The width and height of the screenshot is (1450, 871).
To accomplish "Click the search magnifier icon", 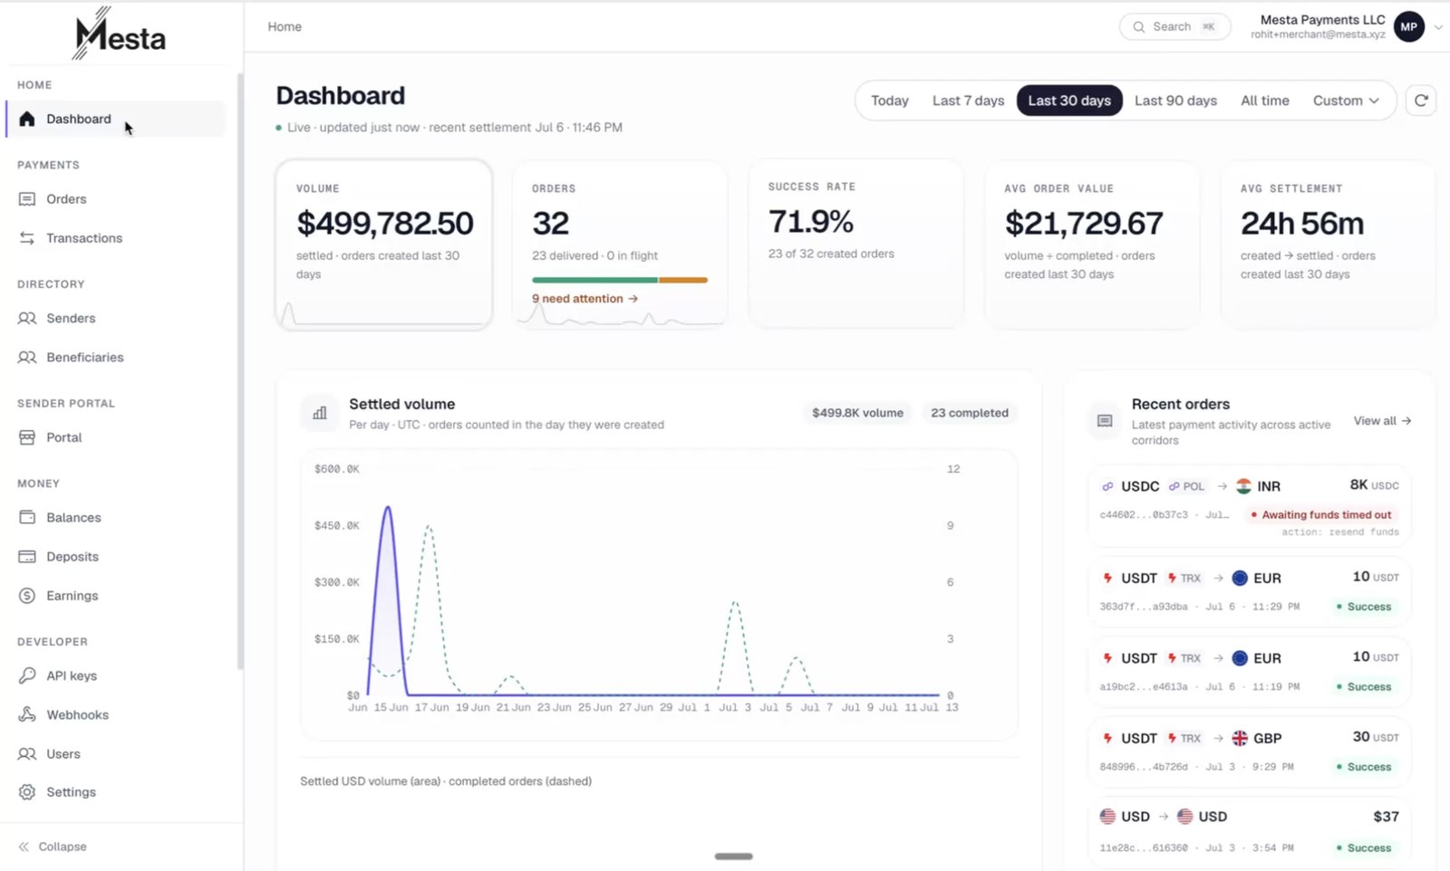I will pyautogui.click(x=1138, y=27).
